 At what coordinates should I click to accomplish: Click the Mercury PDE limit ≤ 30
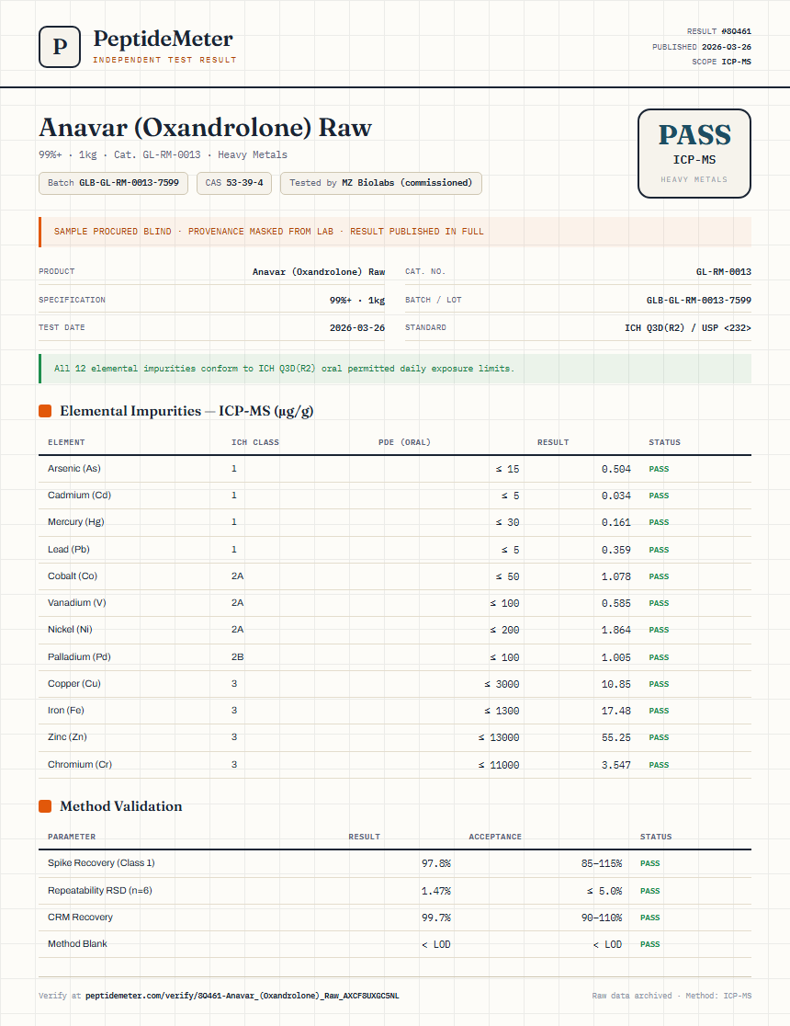tap(507, 523)
